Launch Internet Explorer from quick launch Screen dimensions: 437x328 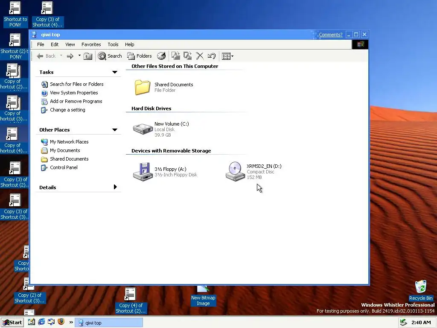coord(41,322)
